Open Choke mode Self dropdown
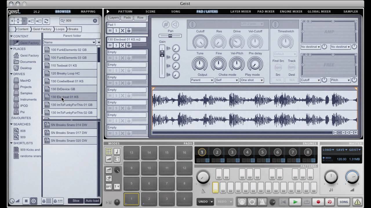The width and height of the screenshot is (371, 208). (227, 80)
